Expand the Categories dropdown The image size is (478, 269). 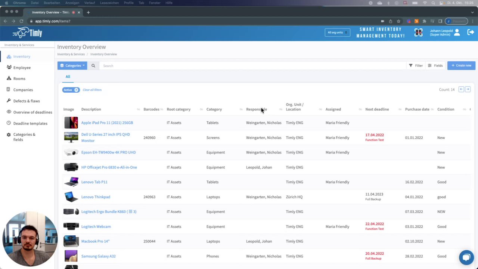(72, 66)
